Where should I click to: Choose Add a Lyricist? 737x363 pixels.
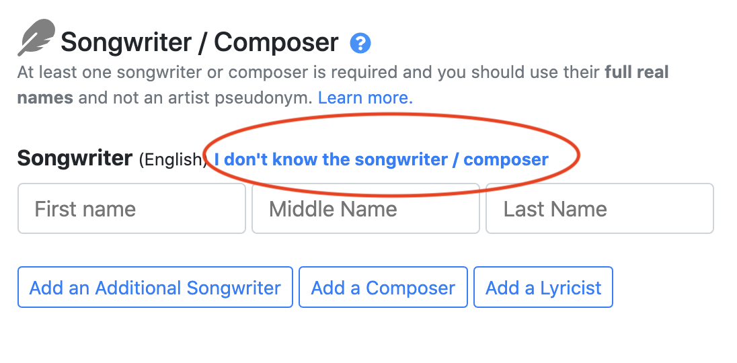coord(543,288)
